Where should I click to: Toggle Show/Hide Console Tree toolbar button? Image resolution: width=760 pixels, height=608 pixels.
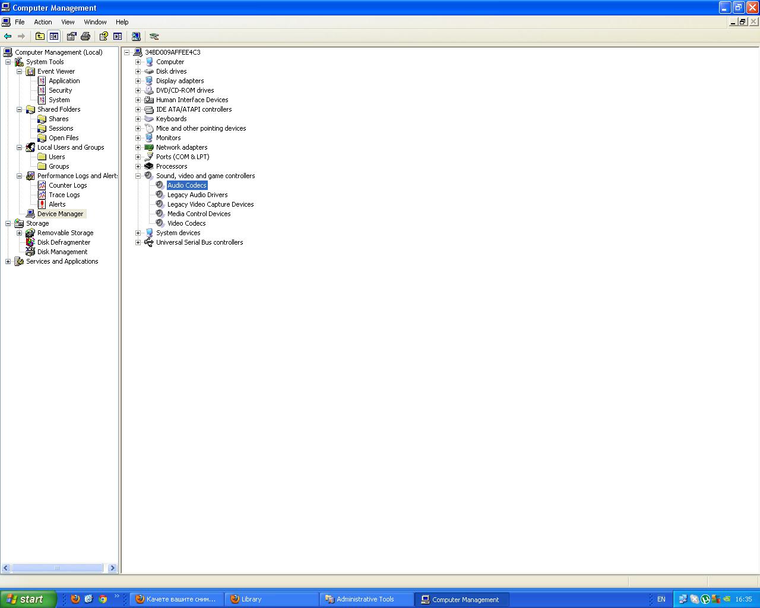pos(54,36)
